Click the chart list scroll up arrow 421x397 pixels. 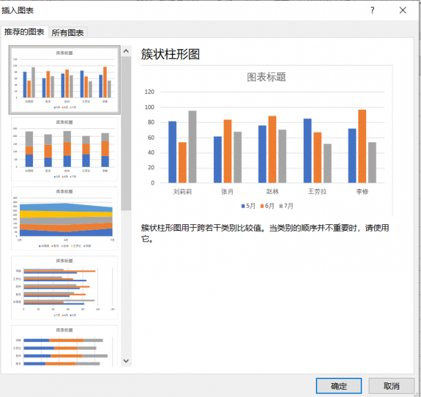click(x=126, y=51)
